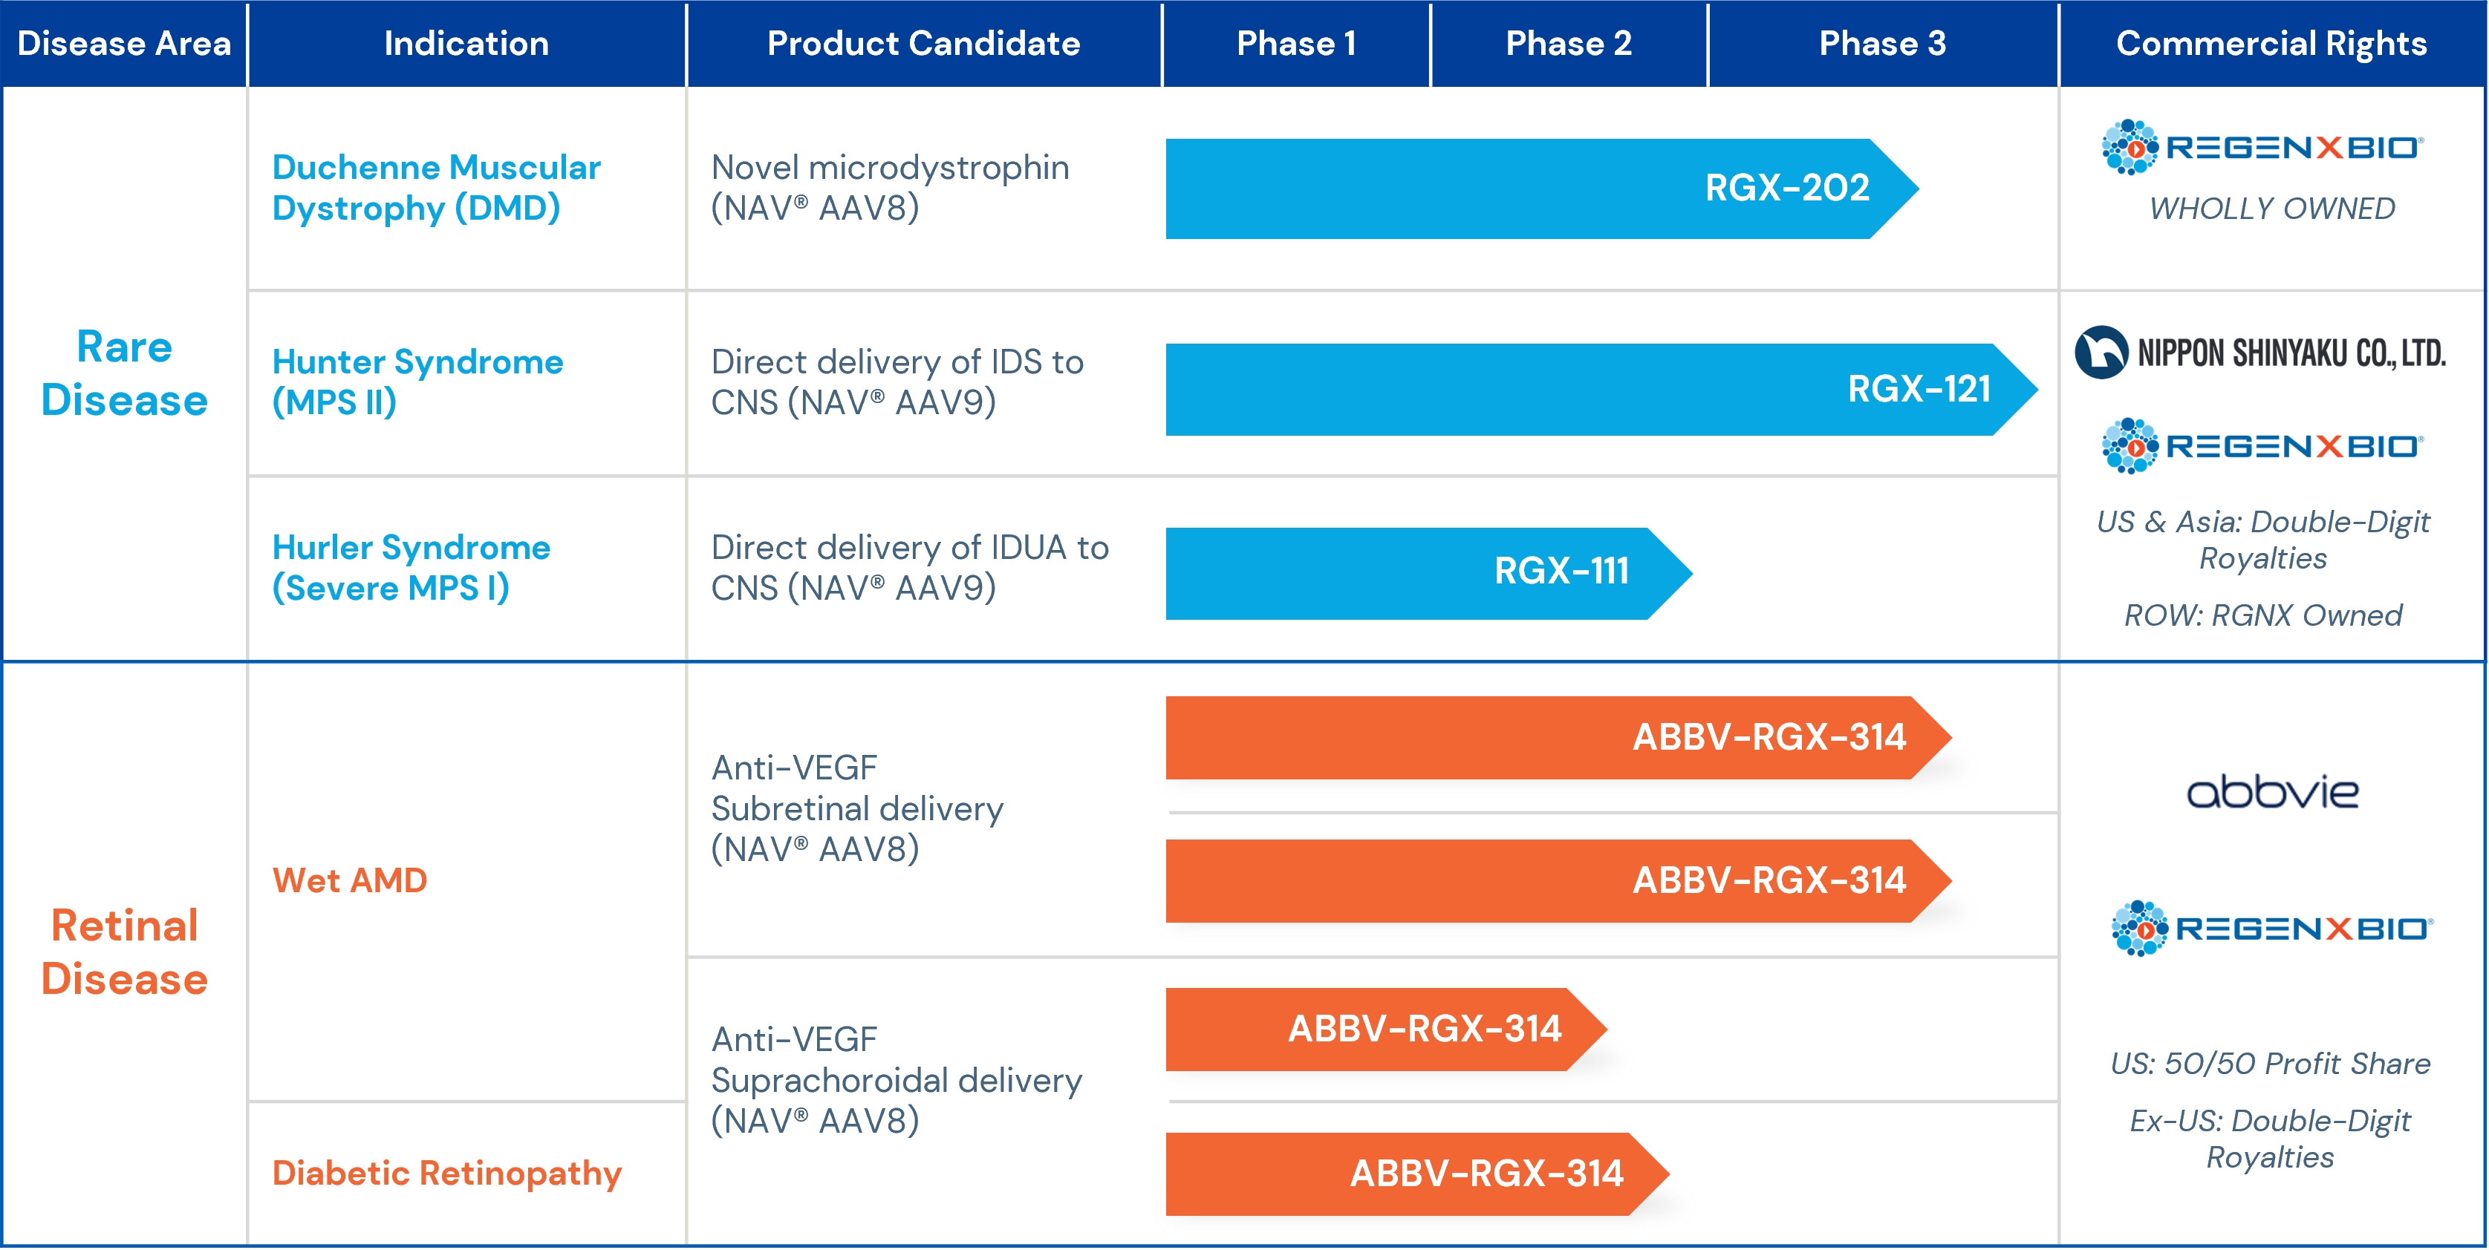Click the REGENXBIO logo above "Wholly Owned"
Screen dimensions: 2489x1250
2261,148
